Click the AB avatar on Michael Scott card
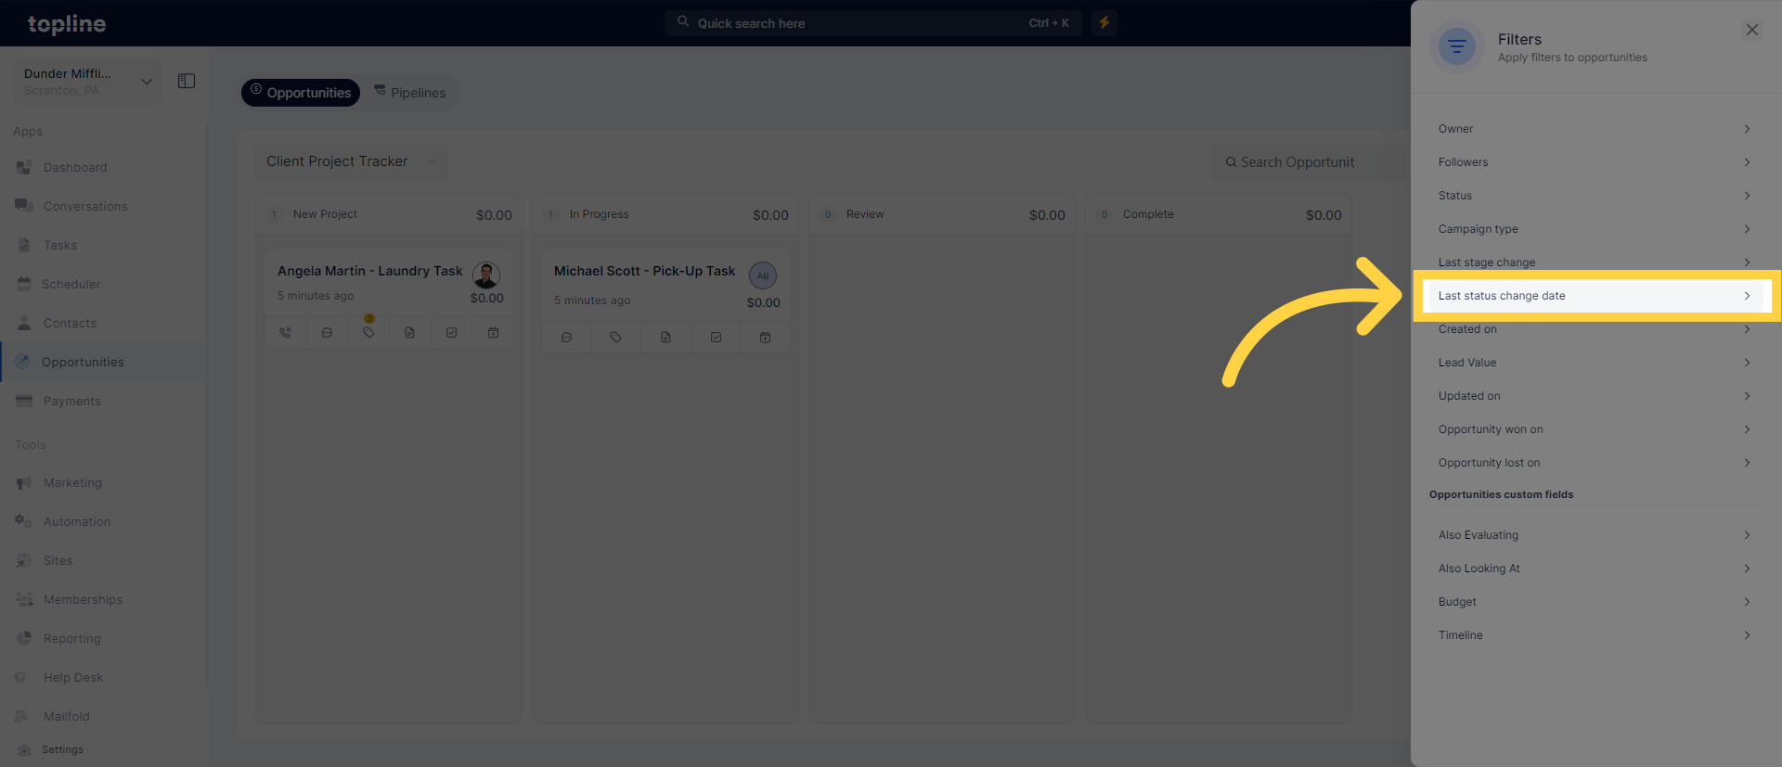The width and height of the screenshot is (1782, 767). tap(763, 275)
